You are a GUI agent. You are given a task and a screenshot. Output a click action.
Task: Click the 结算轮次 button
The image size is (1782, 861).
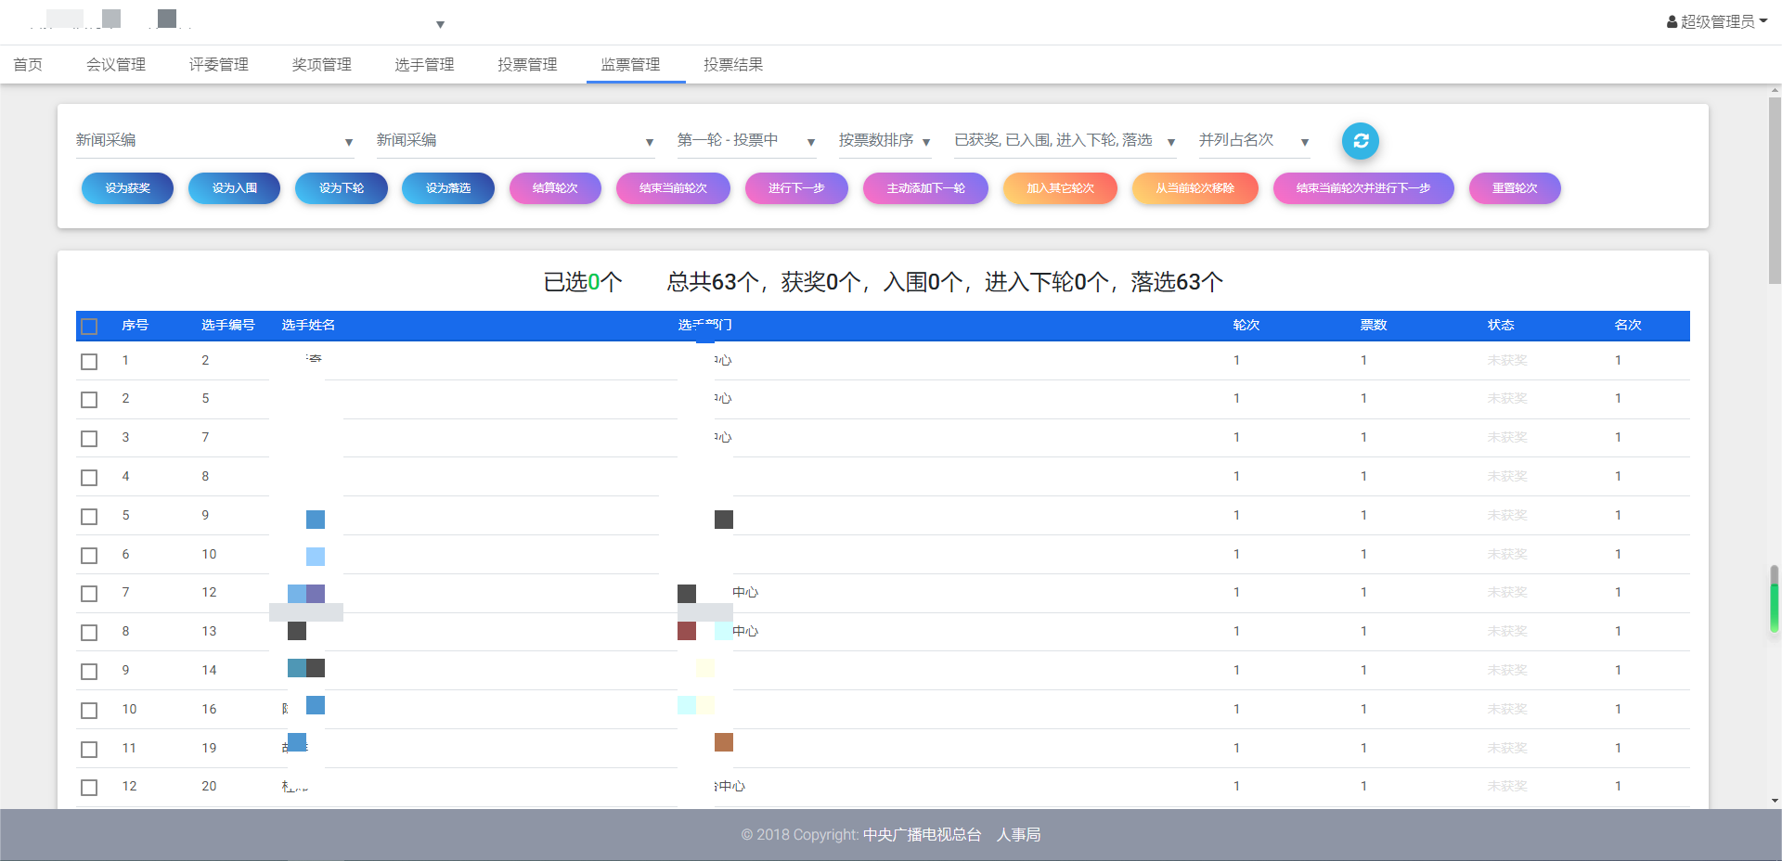(x=555, y=188)
